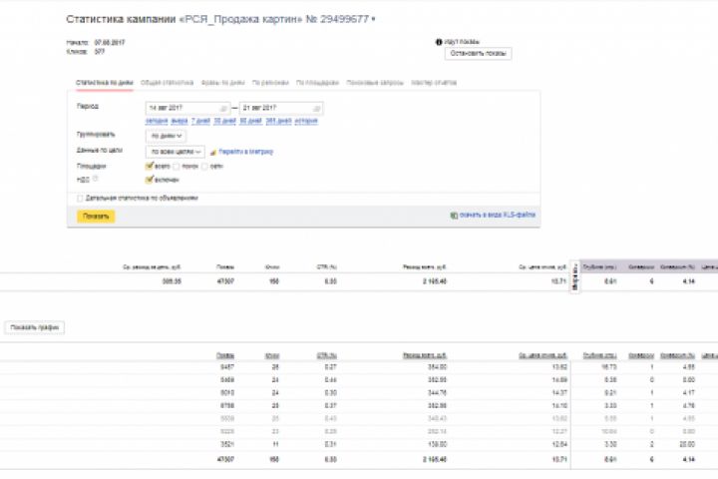The width and height of the screenshot is (718, 479).
Task: Expand the campaign title dropdown arrow
Action: pos(373,20)
